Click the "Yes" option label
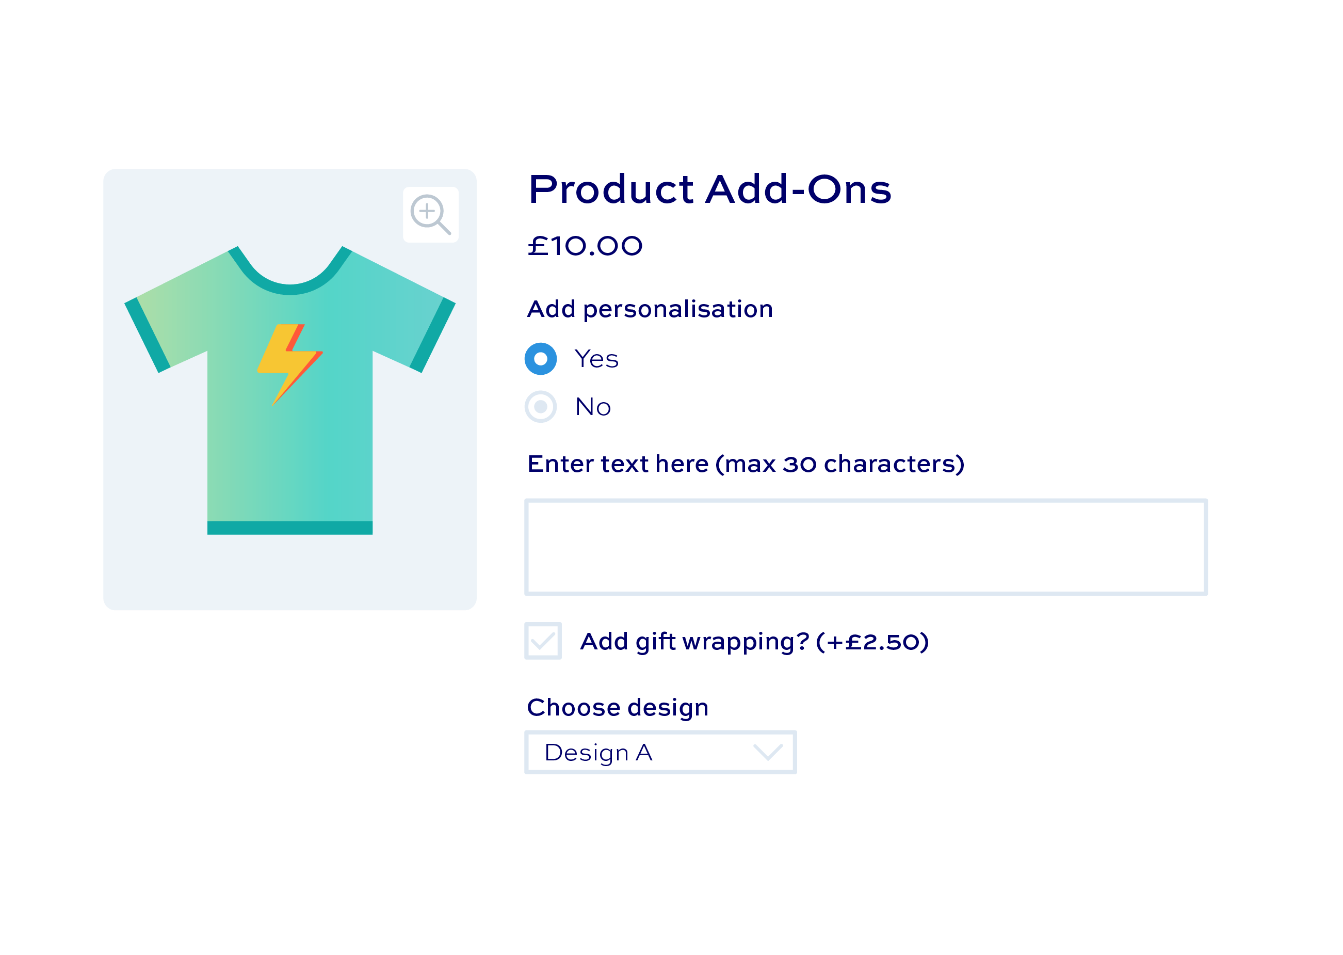This screenshot has width=1343, height=955. (x=596, y=359)
